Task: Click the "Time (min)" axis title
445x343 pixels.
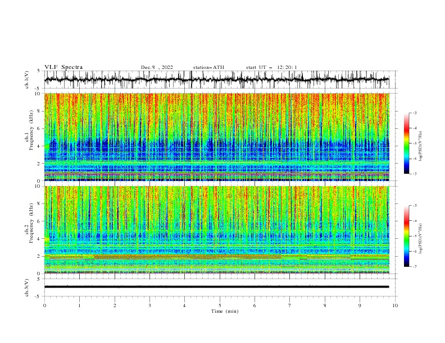Action: click(x=225, y=311)
